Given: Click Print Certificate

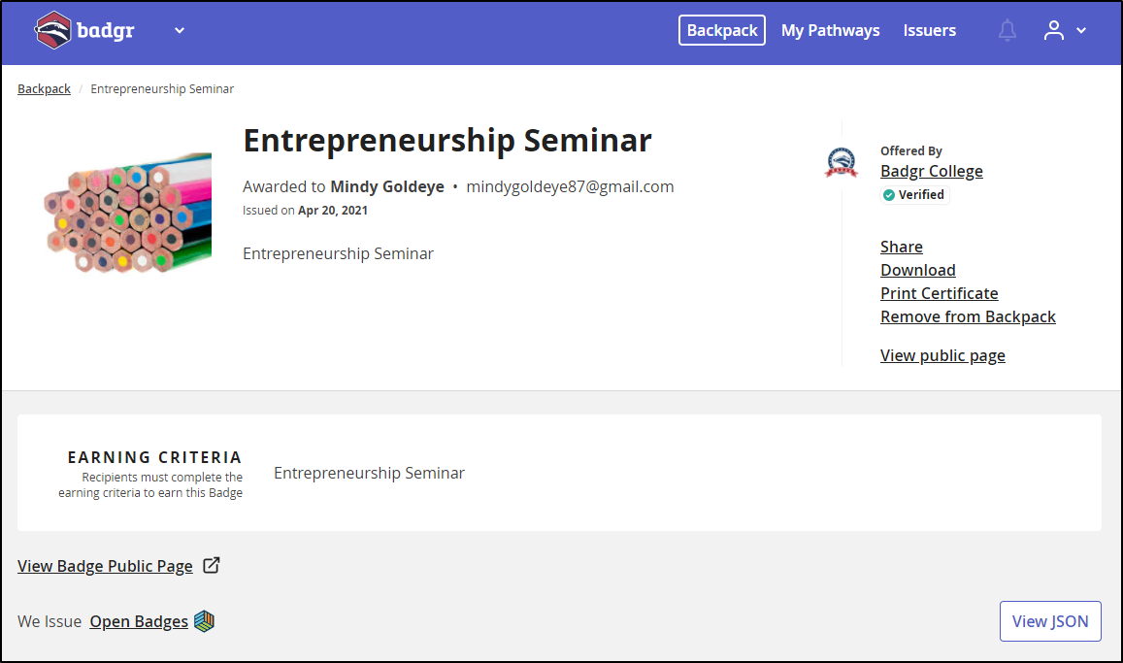Looking at the screenshot, I should pos(939,293).
